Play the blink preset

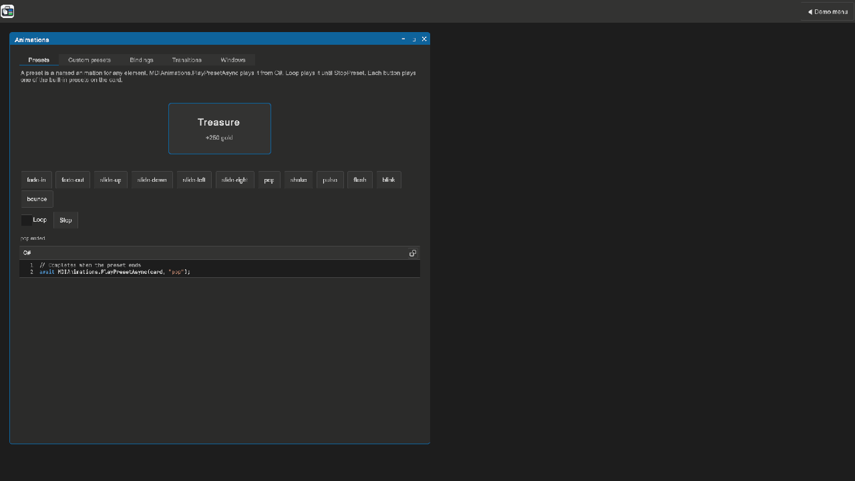(x=389, y=180)
